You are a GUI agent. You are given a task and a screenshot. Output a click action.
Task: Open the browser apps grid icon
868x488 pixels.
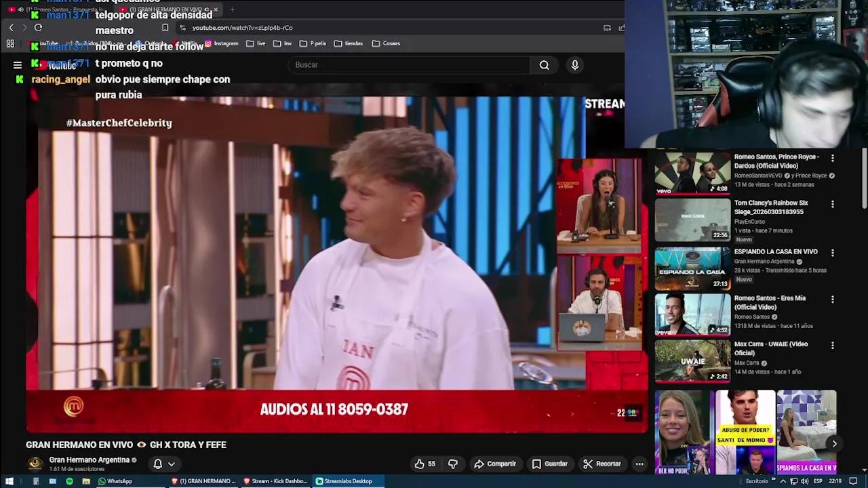pyautogui.click(x=10, y=43)
